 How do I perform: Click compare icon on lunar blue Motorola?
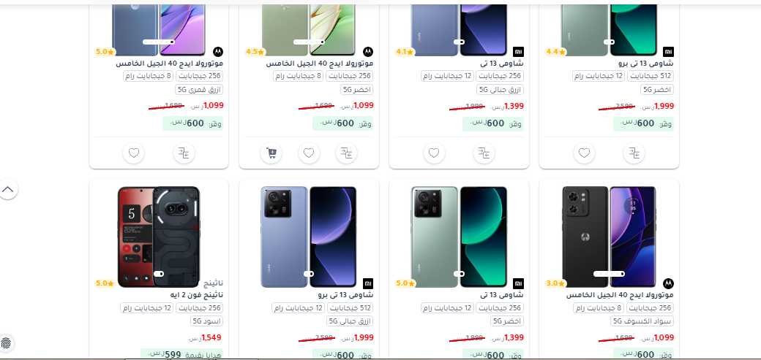184,153
